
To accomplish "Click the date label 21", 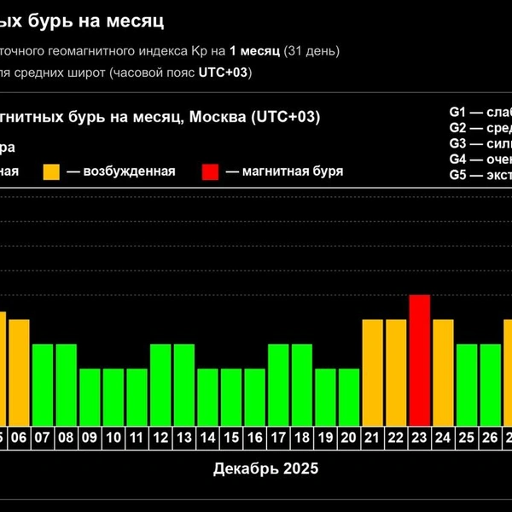I will pos(372,438).
